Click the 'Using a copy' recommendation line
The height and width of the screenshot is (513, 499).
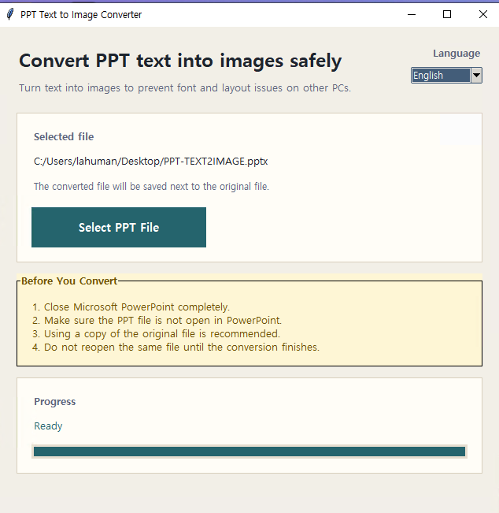click(x=156, y=334)
